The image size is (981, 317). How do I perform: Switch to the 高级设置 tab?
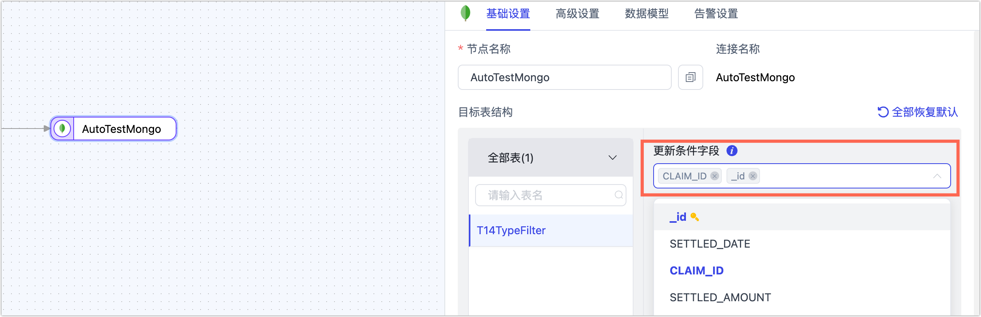[x=577, y=14]
